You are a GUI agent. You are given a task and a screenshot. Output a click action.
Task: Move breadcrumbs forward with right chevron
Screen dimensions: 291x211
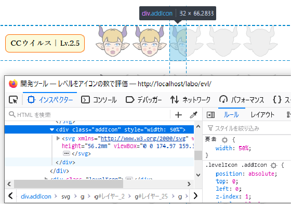(x=195, y=196)
